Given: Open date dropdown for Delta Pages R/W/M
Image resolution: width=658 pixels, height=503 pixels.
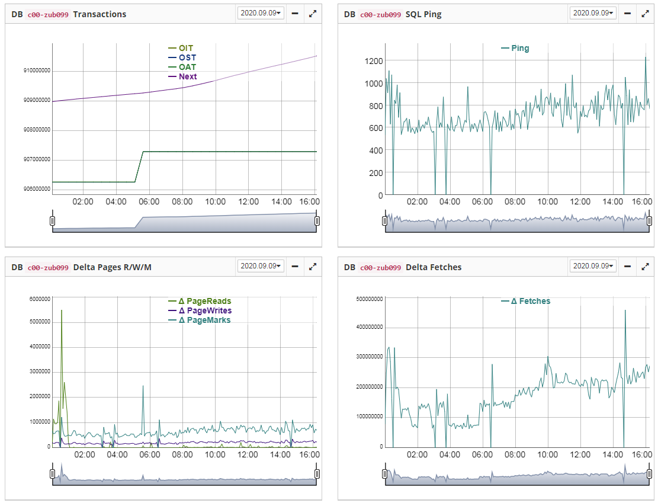Looking at the screenshot, I should pyautogui.click(x=261, y=267).
